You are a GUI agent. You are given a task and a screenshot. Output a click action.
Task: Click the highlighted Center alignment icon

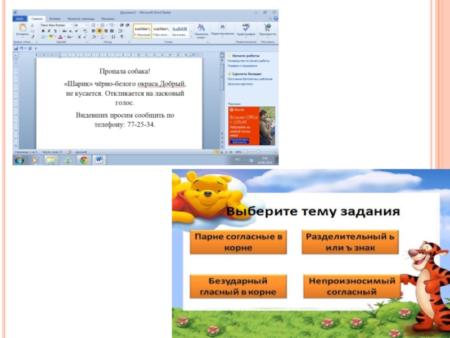[x=100, y=31]
